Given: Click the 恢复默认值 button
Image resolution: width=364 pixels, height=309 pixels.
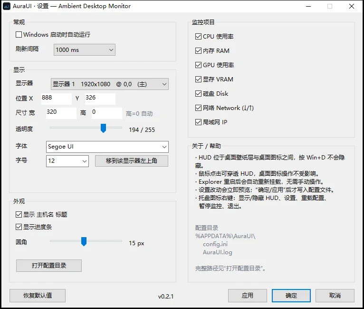Looking at the screenshot, I should click(38, 296).
